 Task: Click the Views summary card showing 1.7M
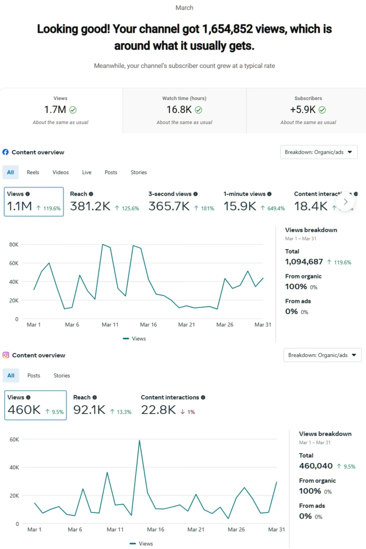coord(61,110)
